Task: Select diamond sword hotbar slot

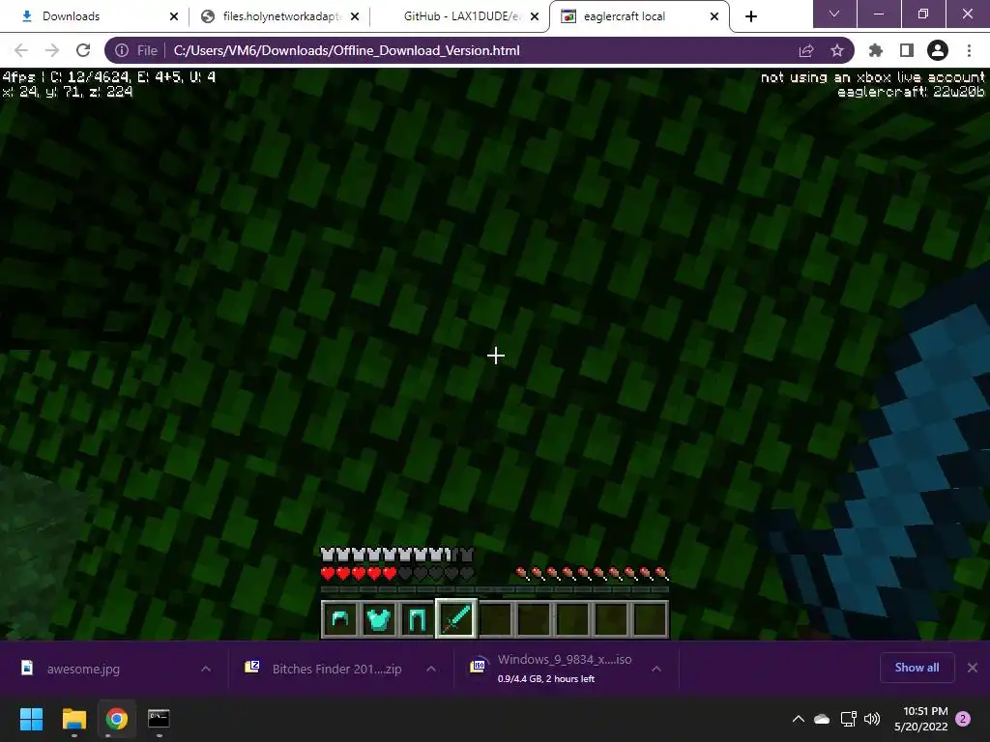Action: coord(456,618)
